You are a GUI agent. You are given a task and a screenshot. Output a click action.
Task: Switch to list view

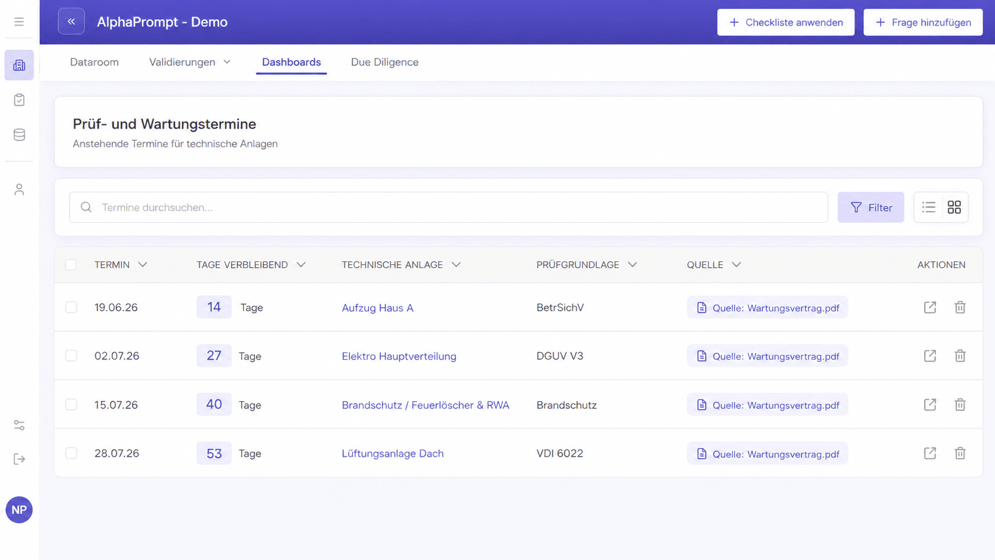[928, 207]
